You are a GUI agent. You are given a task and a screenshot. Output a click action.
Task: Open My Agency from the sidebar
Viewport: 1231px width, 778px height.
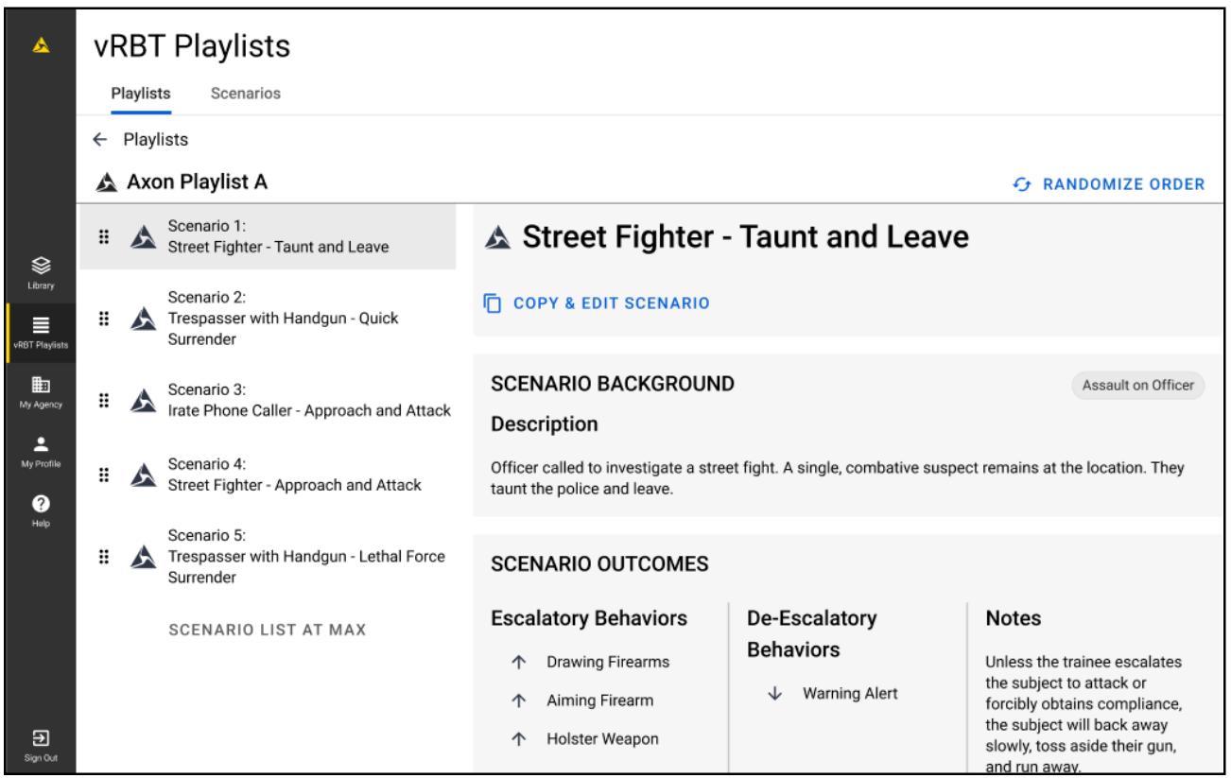pos(41,390)
